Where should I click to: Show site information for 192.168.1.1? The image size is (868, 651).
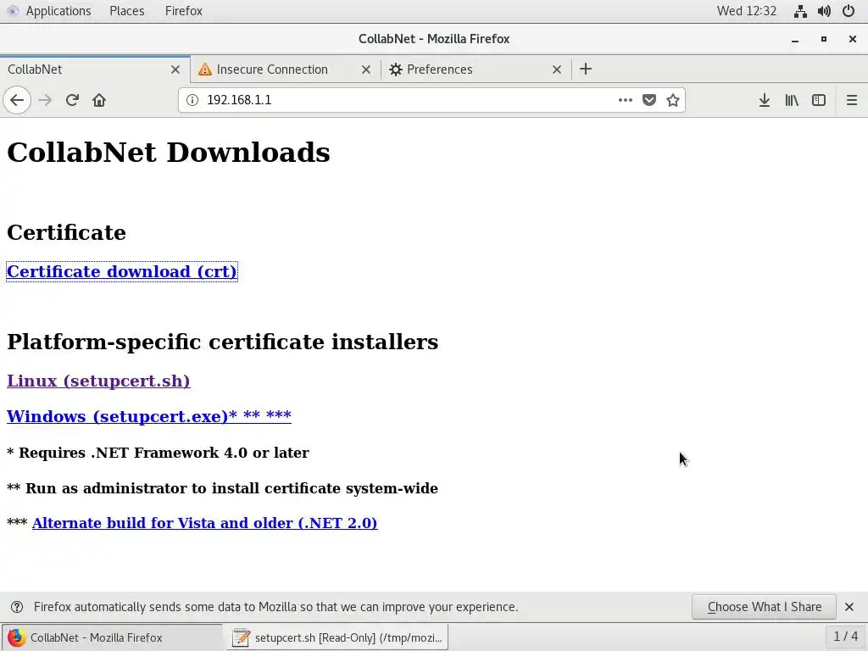pos(192,100)
